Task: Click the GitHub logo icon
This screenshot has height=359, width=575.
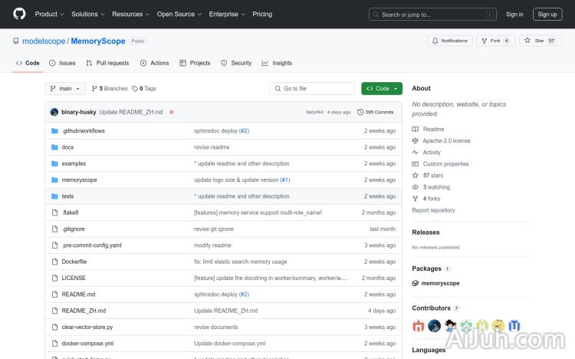Action: point(19,14)
